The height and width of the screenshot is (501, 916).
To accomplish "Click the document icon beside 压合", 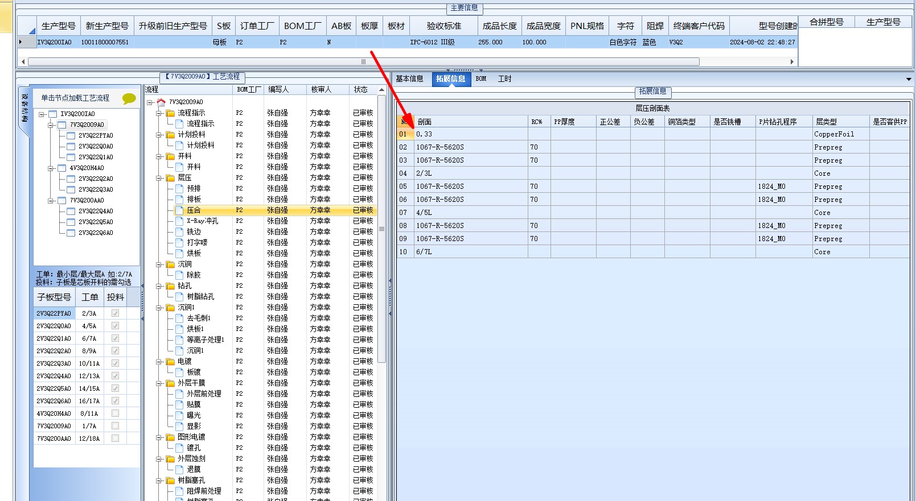I will (179, 210).
